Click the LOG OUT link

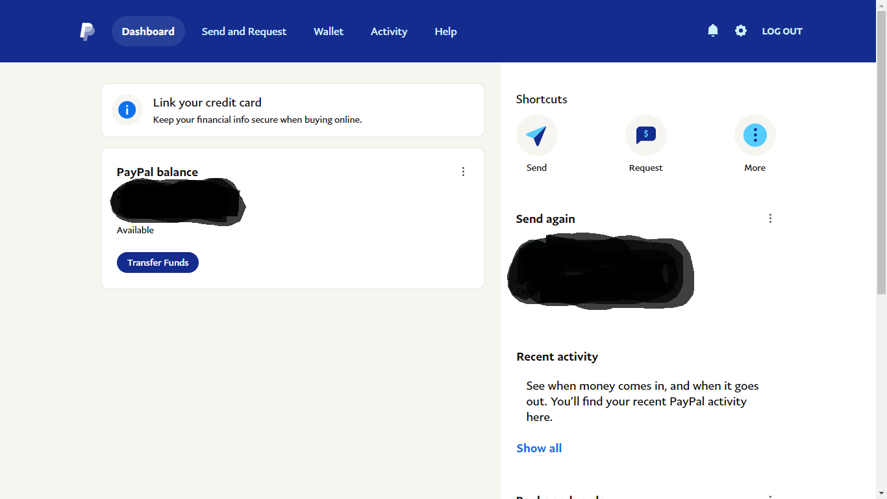(782, 31)
